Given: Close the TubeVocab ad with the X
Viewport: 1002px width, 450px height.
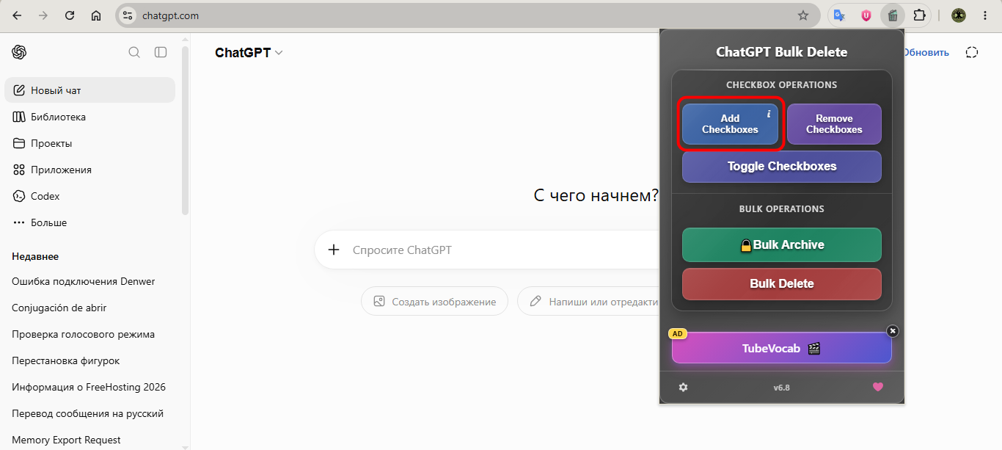Looking at the screenshot, I should pos(893,331).
